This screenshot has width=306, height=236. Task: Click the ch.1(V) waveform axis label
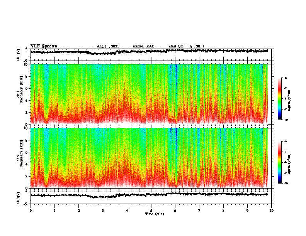coord(19,55)
